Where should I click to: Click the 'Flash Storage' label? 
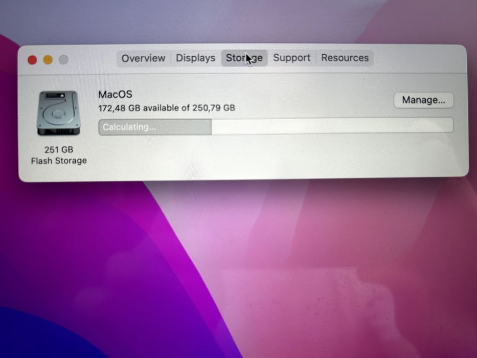tap(59, 161)
